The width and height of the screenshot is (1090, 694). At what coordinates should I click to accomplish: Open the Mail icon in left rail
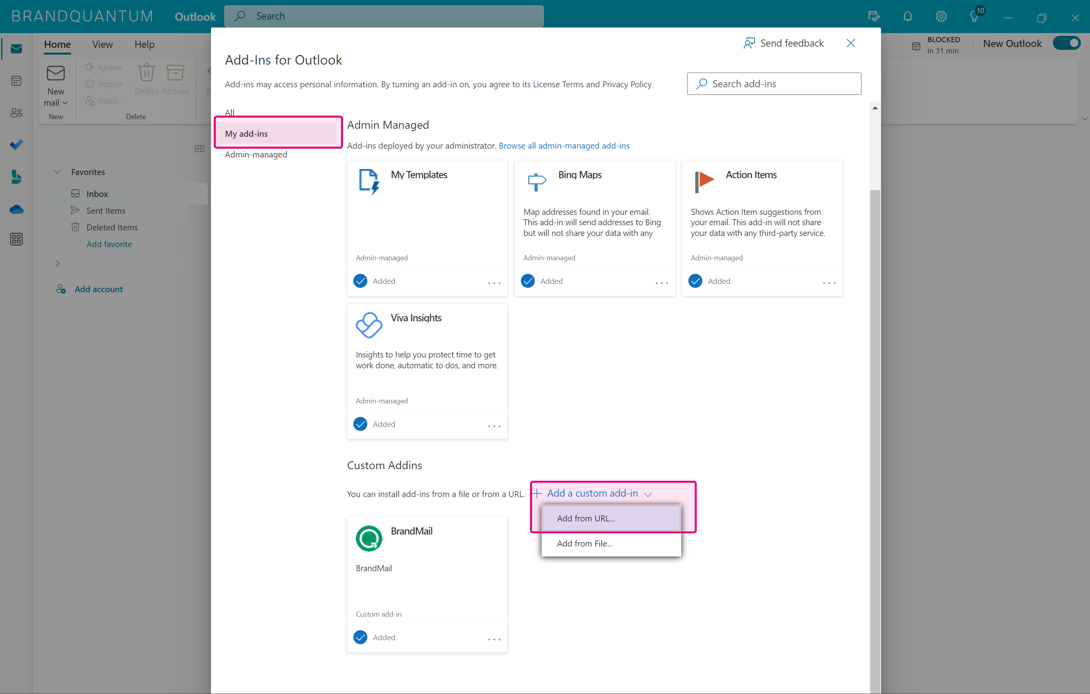click(x=16, y=48)
